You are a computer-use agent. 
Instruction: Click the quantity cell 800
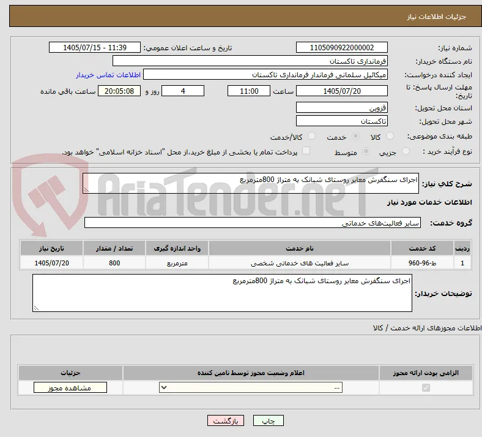point(114,263)
